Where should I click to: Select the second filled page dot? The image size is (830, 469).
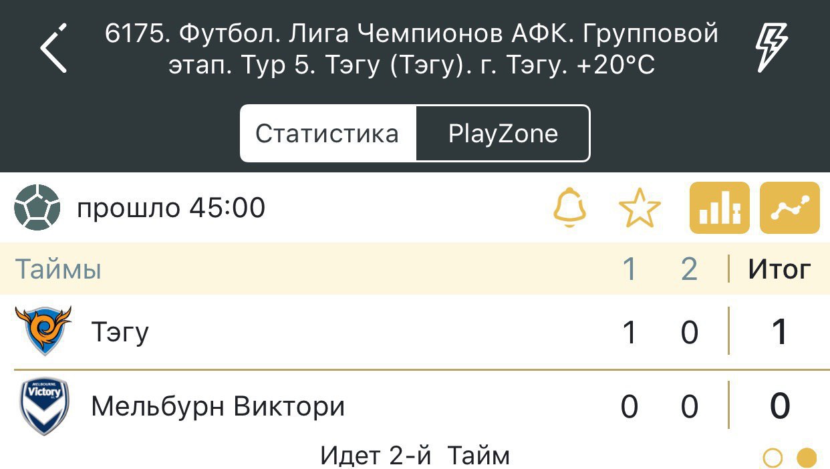click(807, 458)
